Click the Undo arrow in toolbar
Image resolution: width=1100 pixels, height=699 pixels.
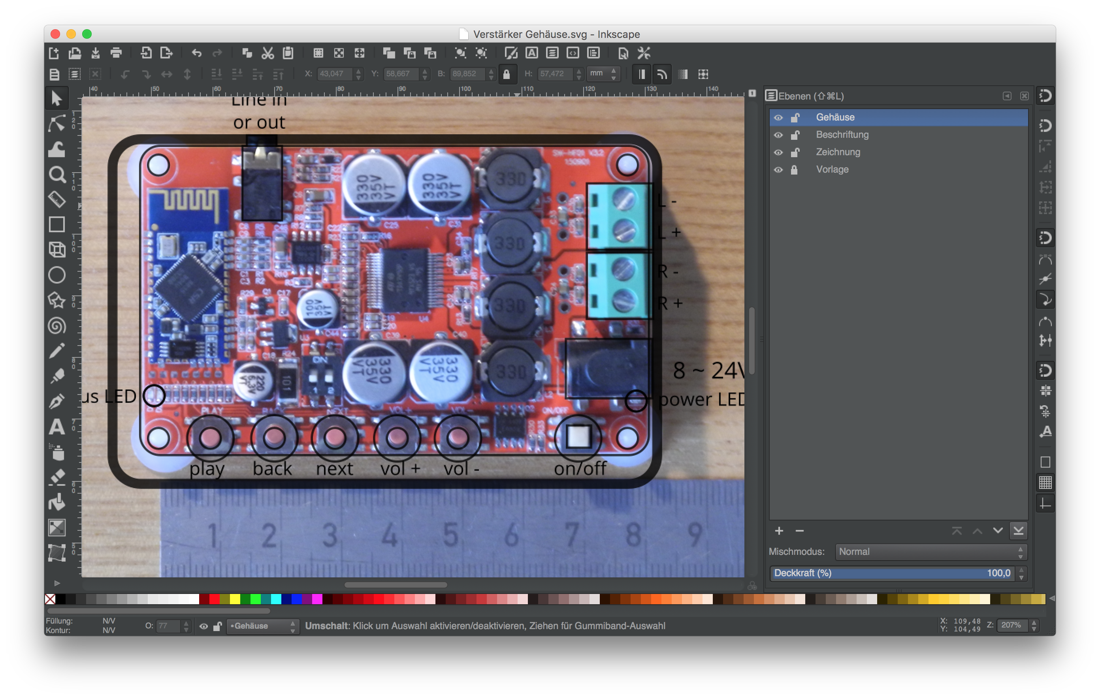click(x=196, y=53)
